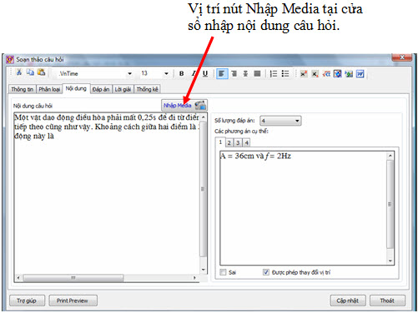This screenshot has width=418, height=313.
Task: Align text left
Action: (222, 74)
